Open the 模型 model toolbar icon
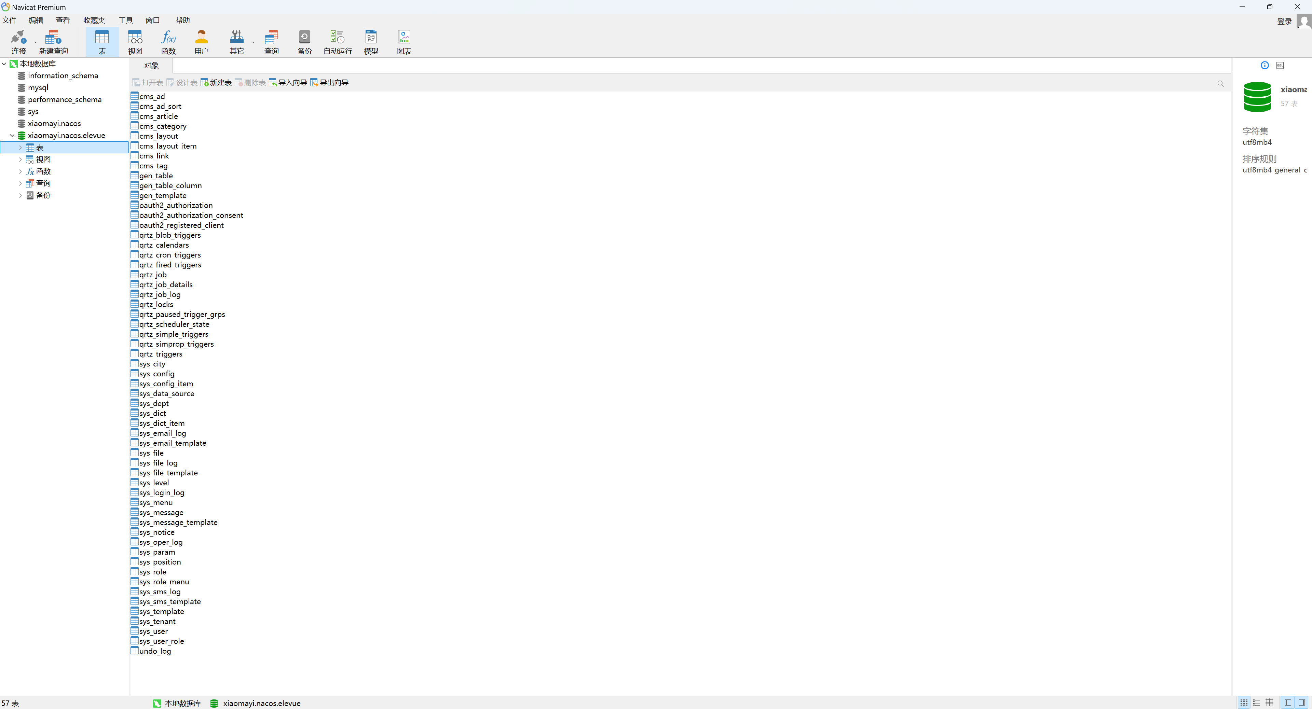The height and width of the screenshot is (709, 1312). [371, 42]
